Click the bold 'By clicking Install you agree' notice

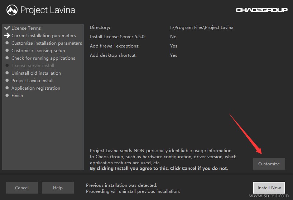coord(159,169)
